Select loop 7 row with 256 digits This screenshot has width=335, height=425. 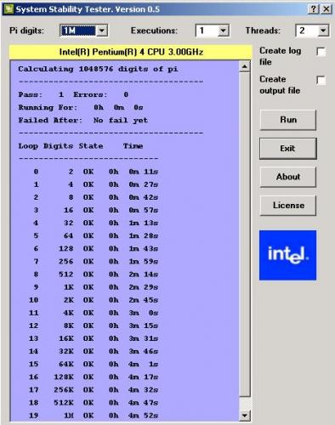point(95,262)
